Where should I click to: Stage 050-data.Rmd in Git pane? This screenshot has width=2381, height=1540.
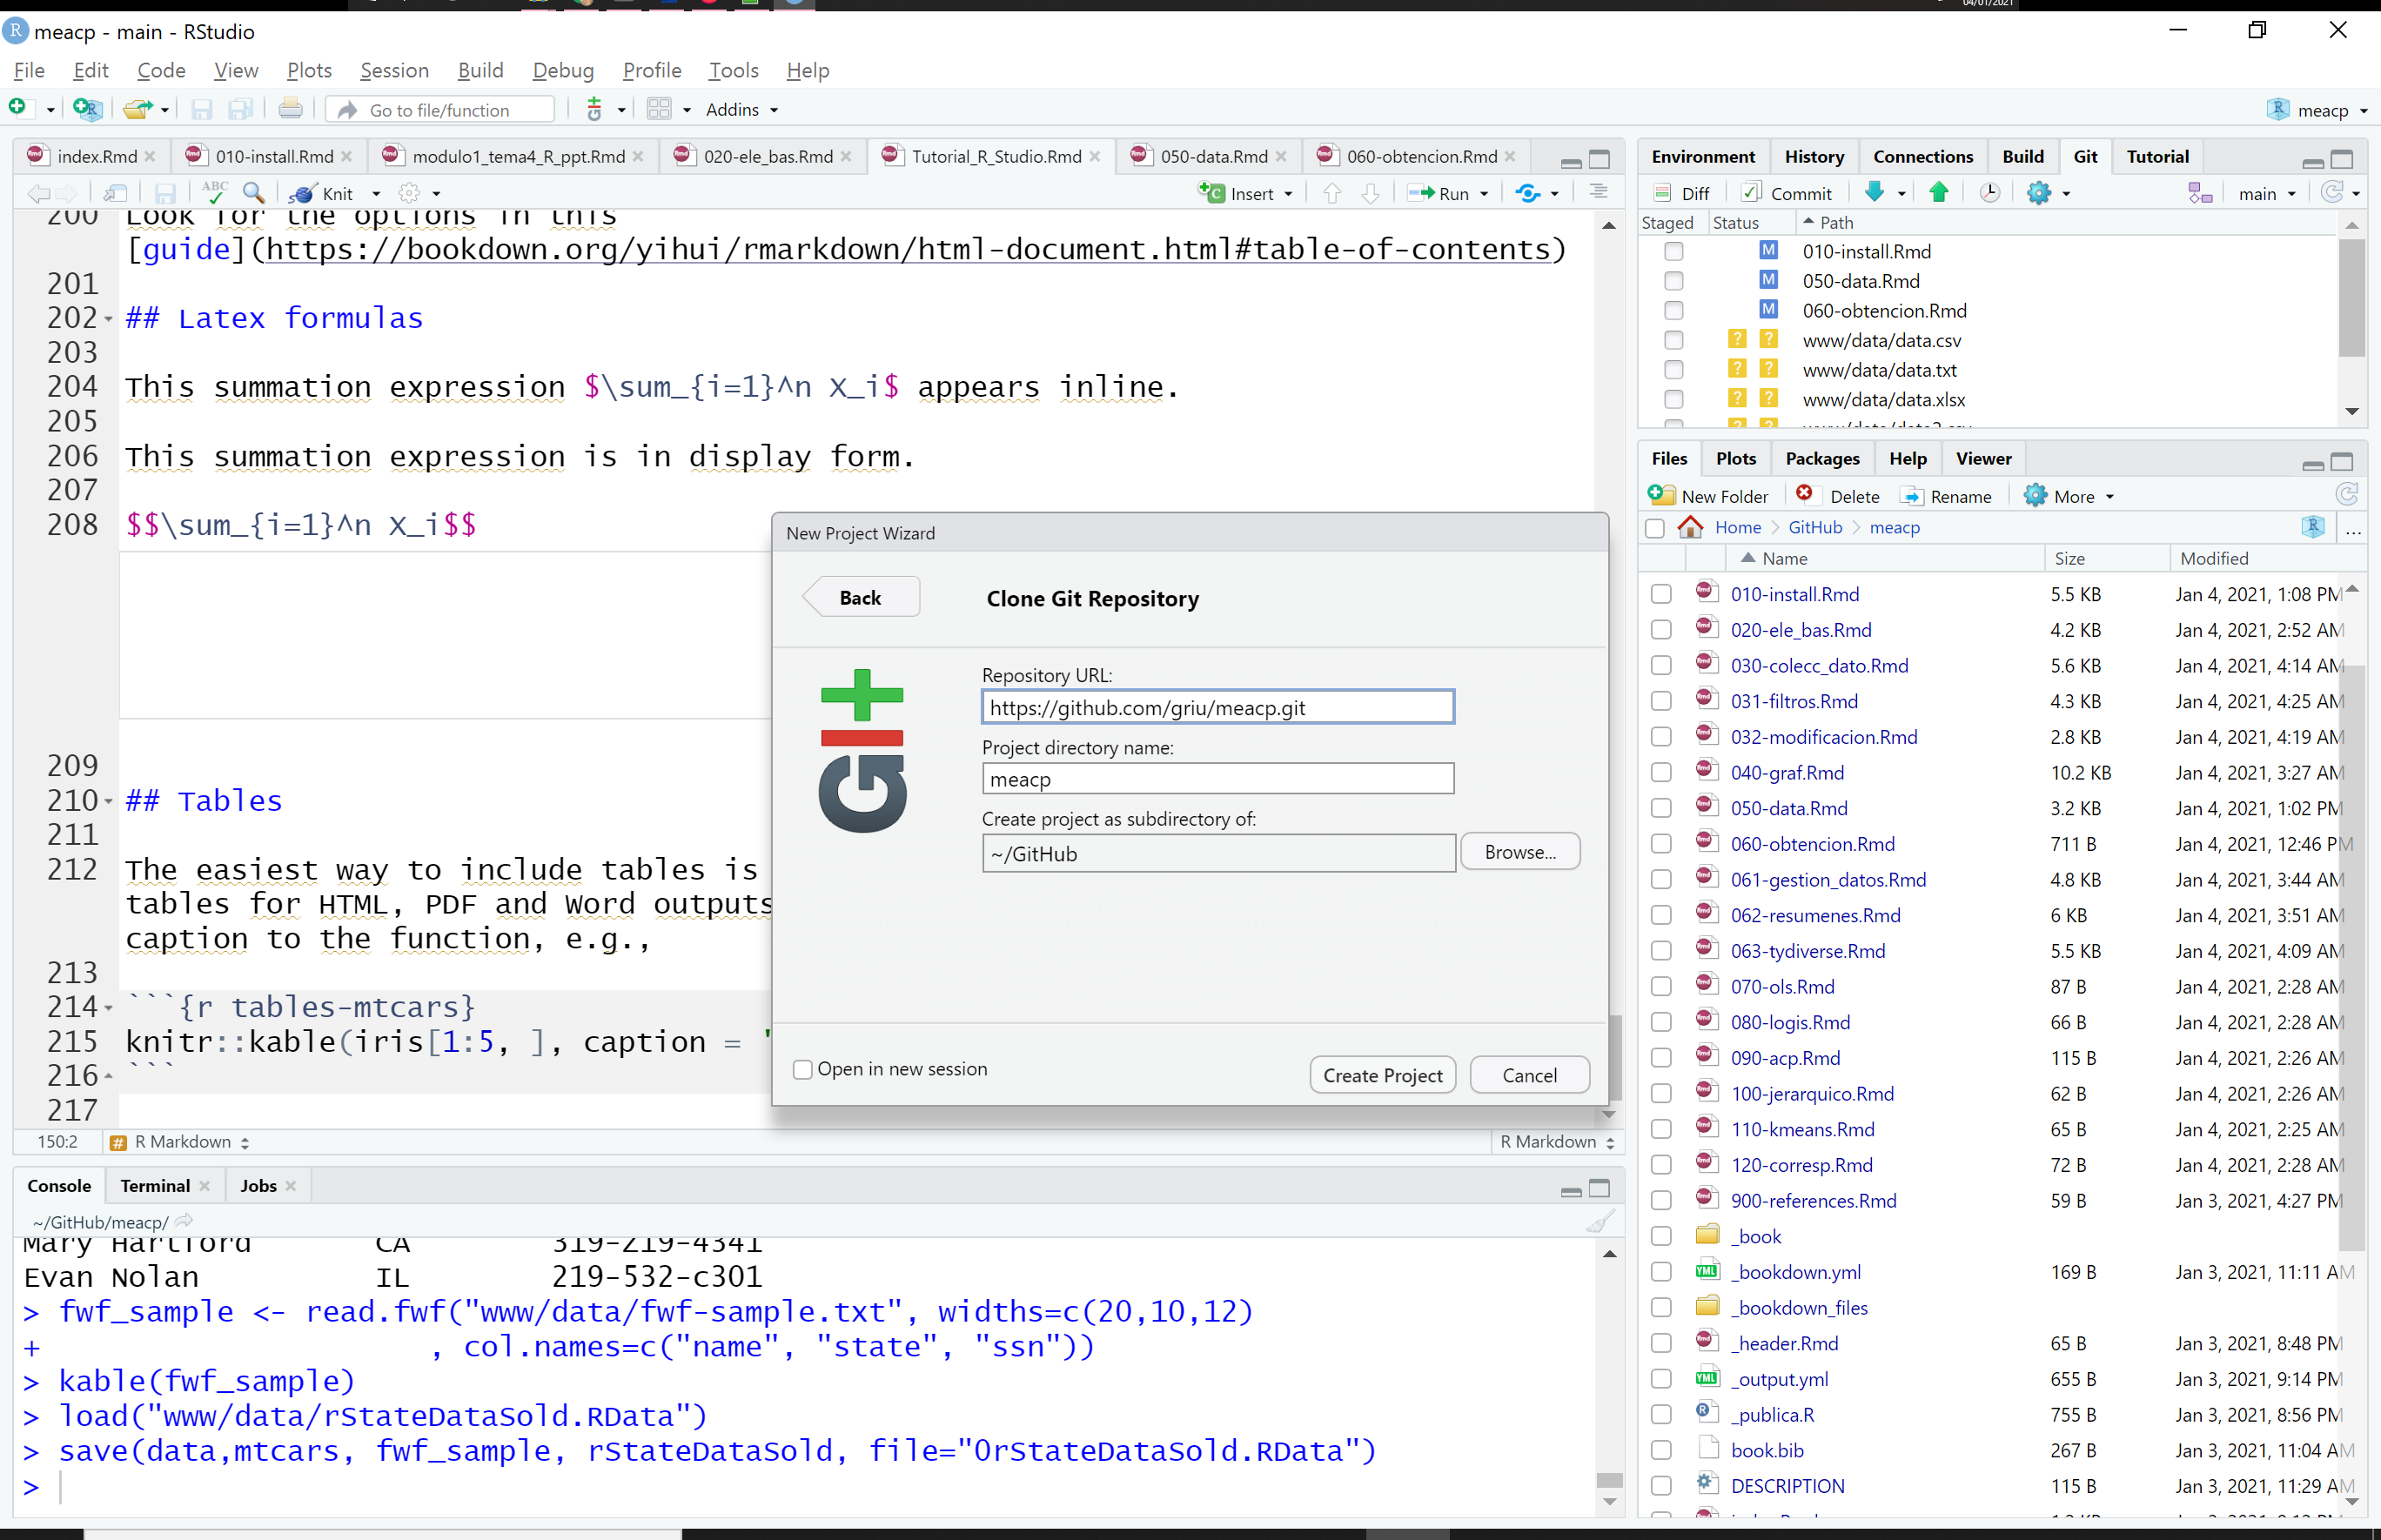(1673, 281)
